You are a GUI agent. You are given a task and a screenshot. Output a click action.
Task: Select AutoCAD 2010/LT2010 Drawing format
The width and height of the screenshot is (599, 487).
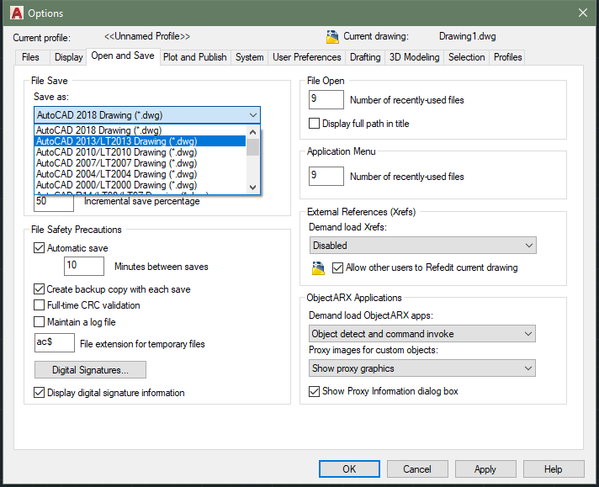coord(140,152)
